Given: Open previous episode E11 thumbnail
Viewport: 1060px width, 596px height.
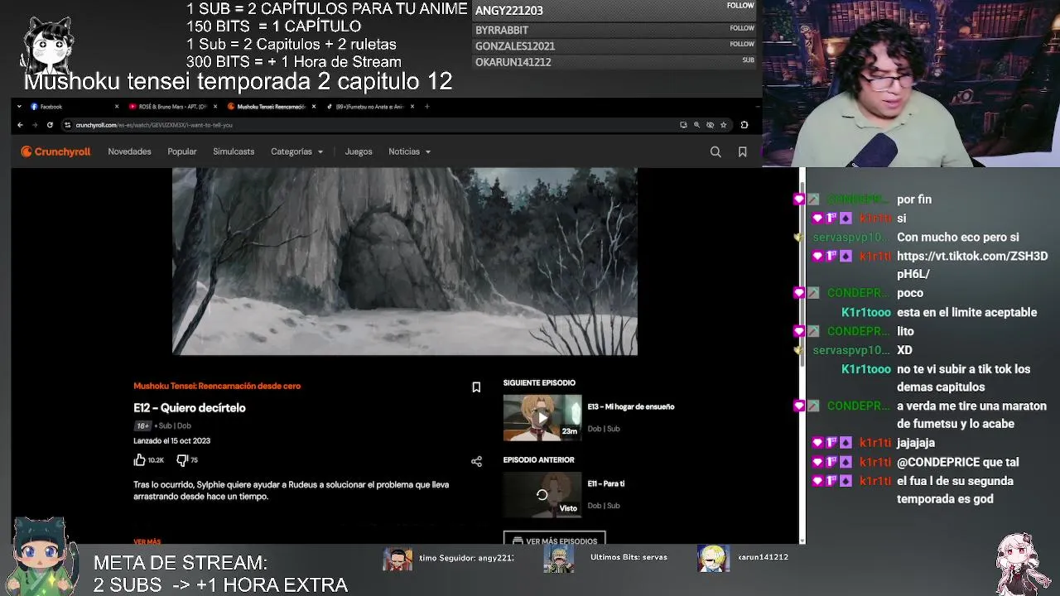Looking at the screenshot, I should (x=542, y=495).
